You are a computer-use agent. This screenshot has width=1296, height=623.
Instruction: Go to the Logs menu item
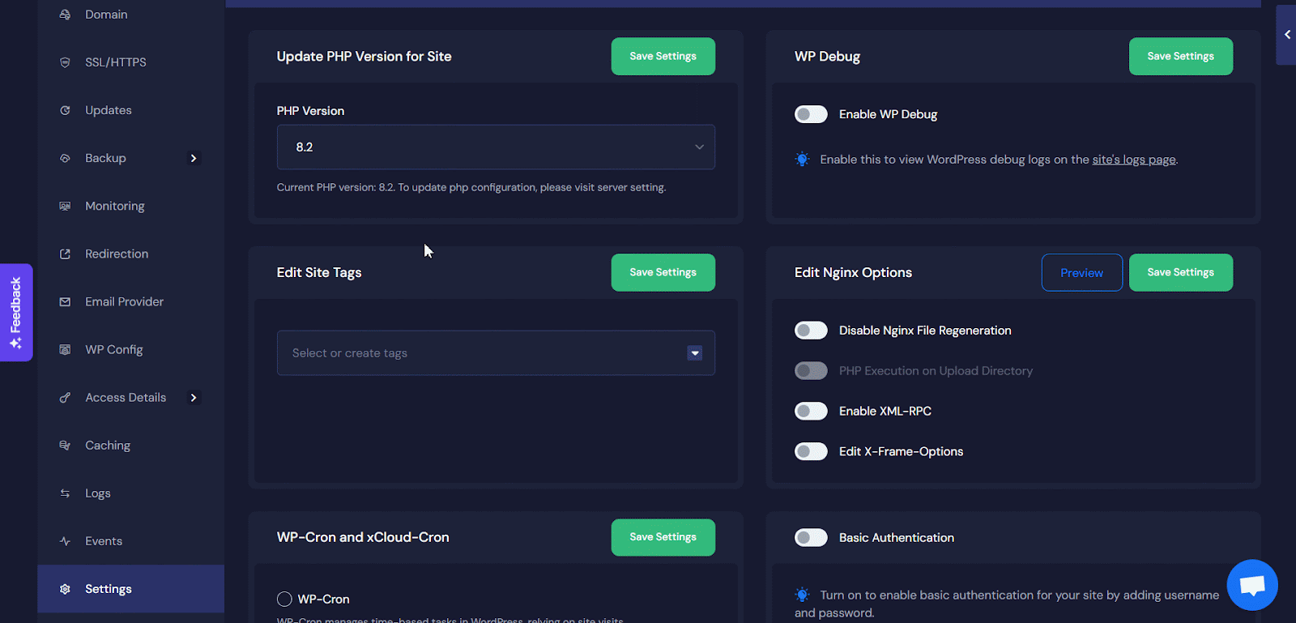tap(97, 493)
